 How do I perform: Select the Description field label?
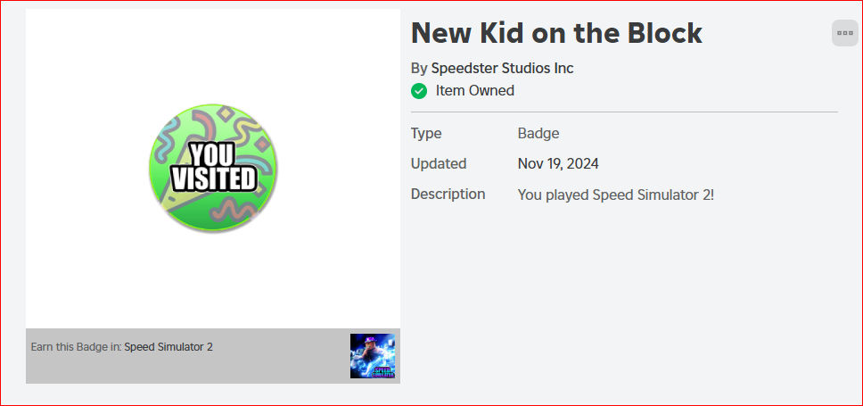tap(448, 194)
